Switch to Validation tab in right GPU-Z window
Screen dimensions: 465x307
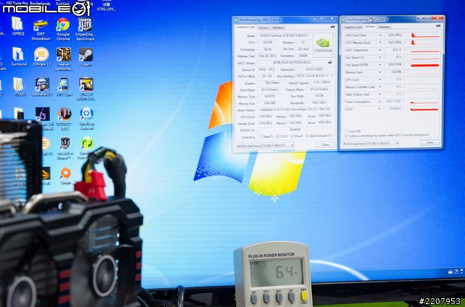click(x=384, y=27)
